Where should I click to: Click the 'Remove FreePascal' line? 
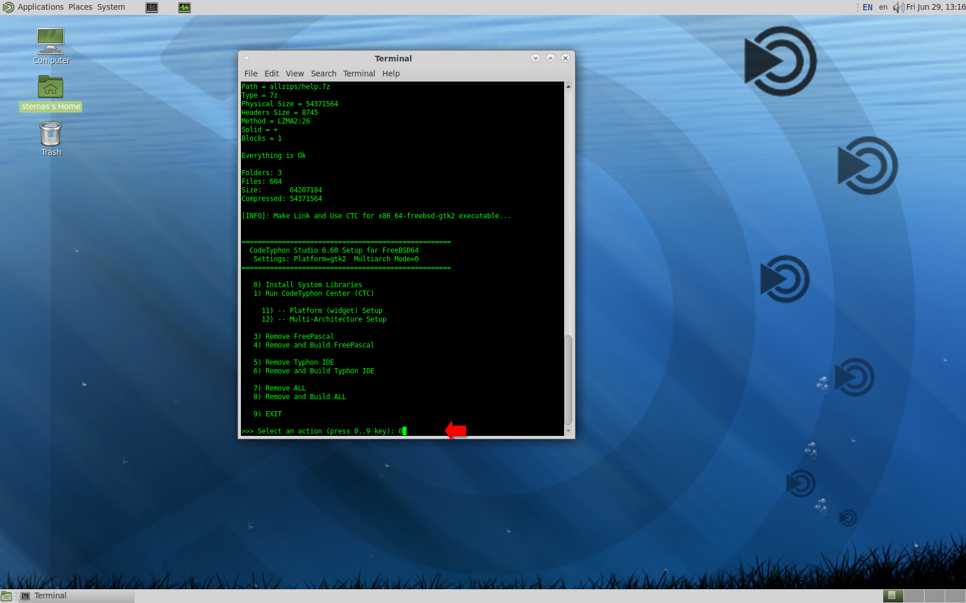[x=293, y=337]
